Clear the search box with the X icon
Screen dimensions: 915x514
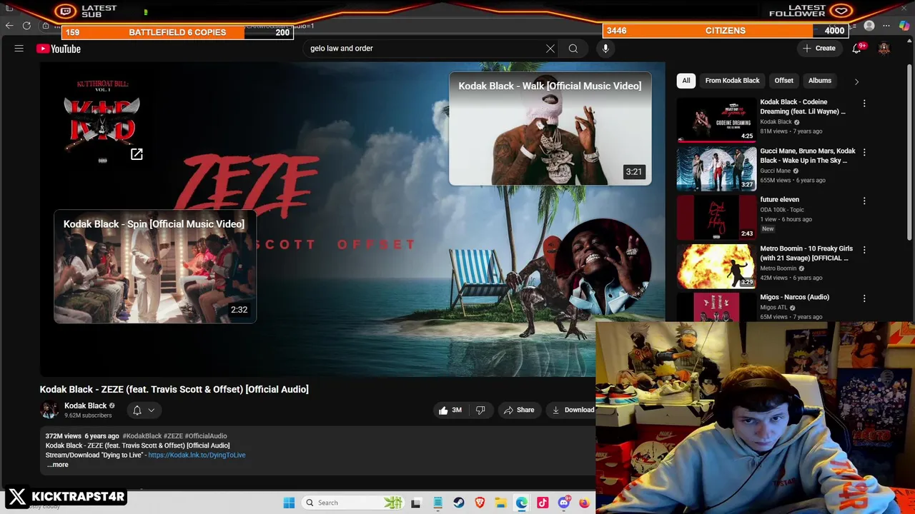550,49
